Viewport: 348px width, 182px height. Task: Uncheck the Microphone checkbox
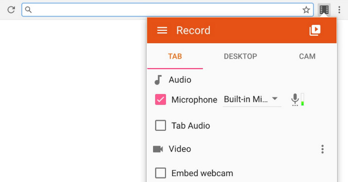tap(161, 99)
